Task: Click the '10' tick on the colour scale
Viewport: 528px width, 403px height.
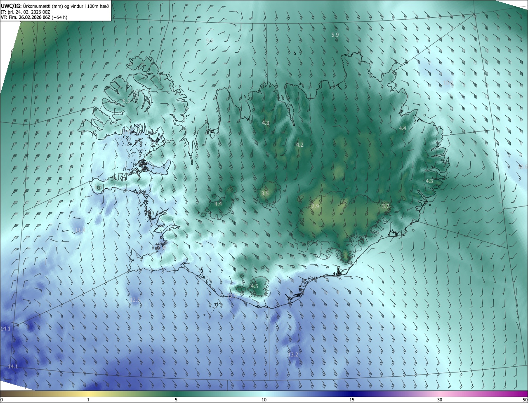Action: click(x=264, y=400)
